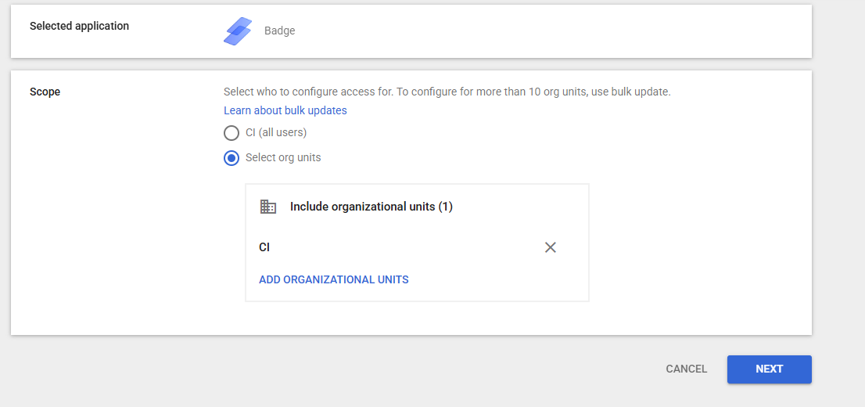Select the CI entry in the included units
This screenshot has height=407, width=865.
tap(264, 247)
